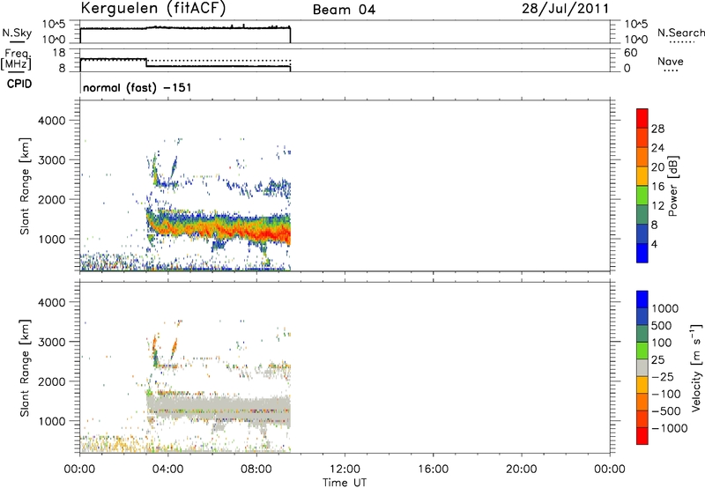
Task: Select the "N.Sky" legend label
Action: [17, 33]
